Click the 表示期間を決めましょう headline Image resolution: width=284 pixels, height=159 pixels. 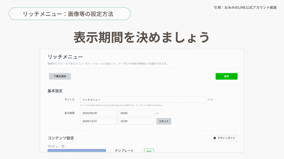click(141, 37)
